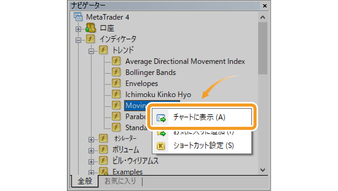Click the Parabolic indicator icon

point(116,116)
